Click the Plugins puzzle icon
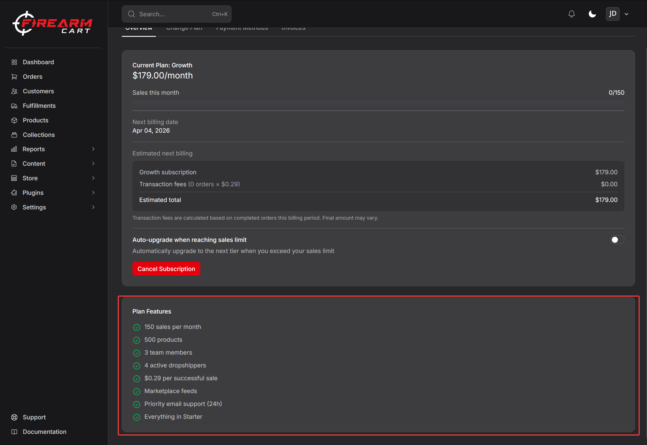This screenshot has height=445, width=647. pos(14,193)
